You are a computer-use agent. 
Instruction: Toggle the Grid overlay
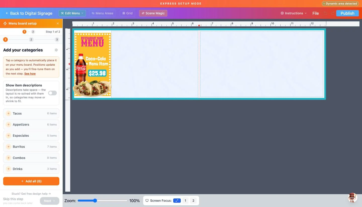(x=127, y=13)
